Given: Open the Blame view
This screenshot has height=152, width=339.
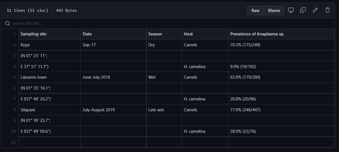Looking at the screenshot, I should (x=274, y=11).
